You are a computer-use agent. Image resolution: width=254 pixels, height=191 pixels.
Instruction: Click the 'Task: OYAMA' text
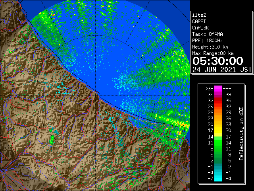coord(208,34)
